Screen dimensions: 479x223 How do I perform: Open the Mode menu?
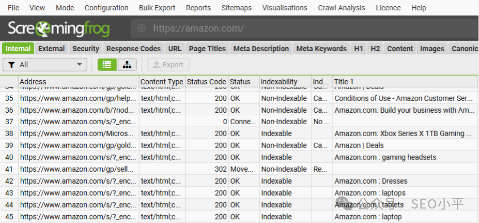click(65, 8)
